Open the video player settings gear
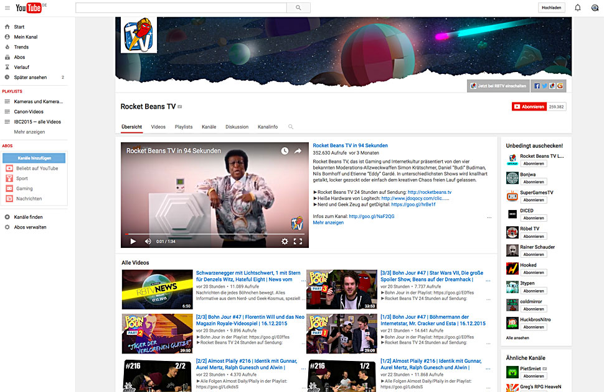The height and width of the screenshot is (392, 604). (x=285, y=241)
